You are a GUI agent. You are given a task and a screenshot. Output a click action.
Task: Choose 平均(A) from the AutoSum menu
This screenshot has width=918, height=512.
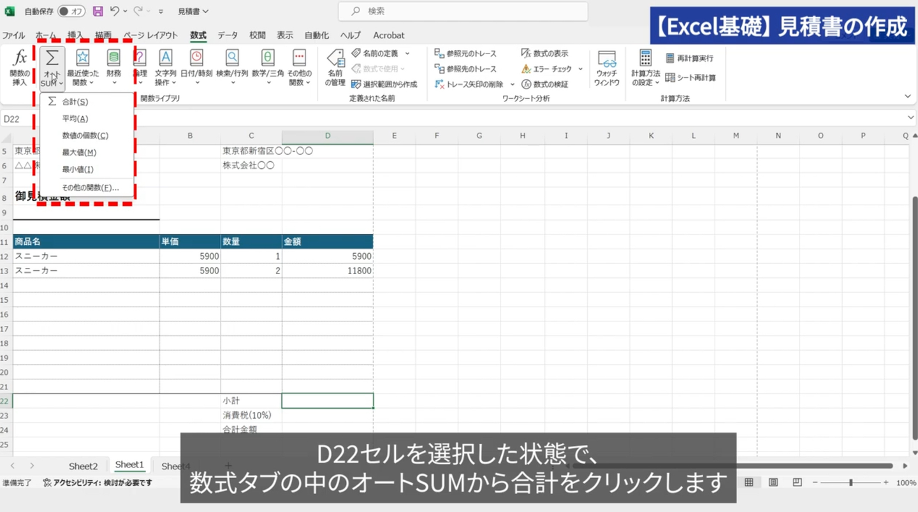(87, 119)
